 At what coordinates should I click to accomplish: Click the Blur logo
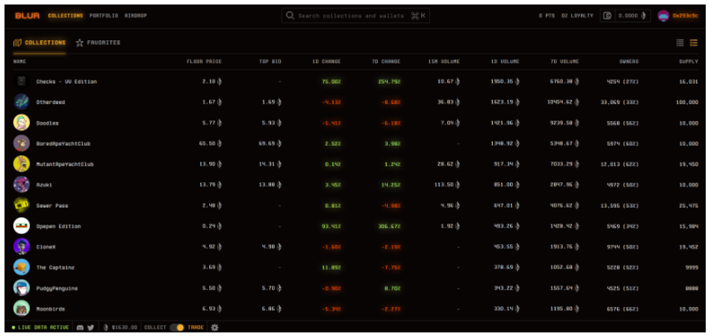tap(27, 16)
